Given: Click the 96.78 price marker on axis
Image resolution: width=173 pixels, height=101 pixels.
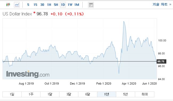Looking at the screenshot, I should (161, 62).
